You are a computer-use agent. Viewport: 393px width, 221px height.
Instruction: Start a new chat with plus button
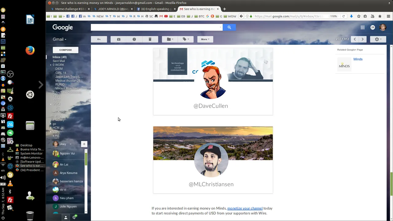click(84, 144)
